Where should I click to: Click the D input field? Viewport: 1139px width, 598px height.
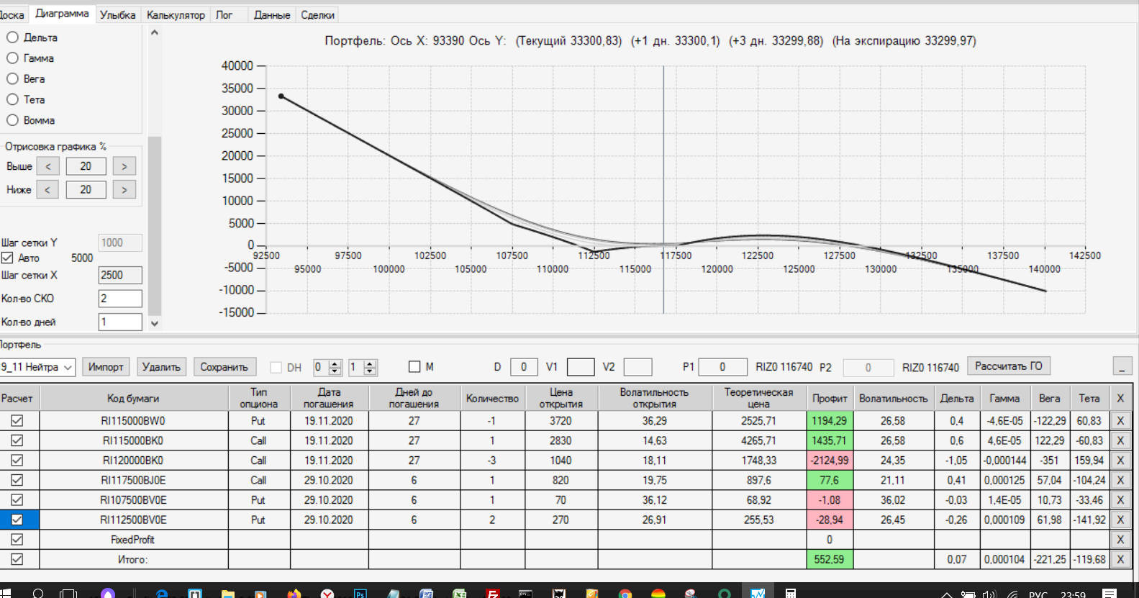pyautogui.click(x=524, y=367)
